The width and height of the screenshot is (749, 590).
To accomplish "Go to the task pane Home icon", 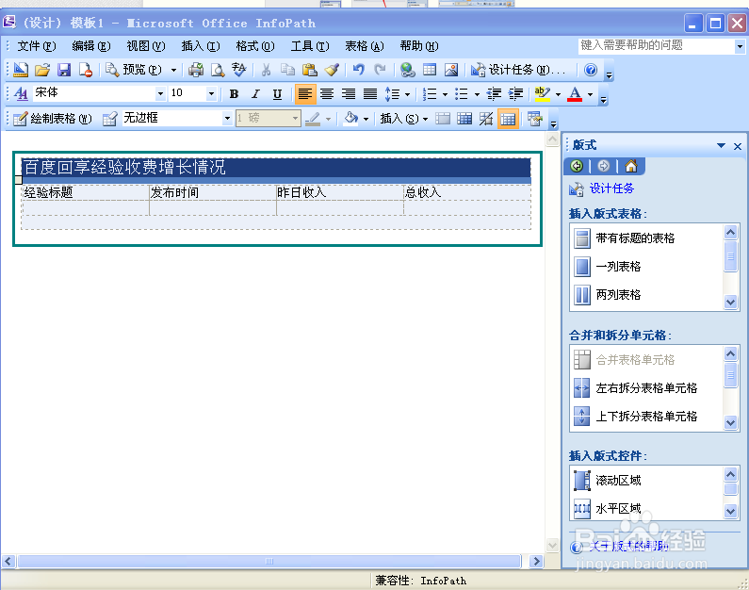I will 631,166.
